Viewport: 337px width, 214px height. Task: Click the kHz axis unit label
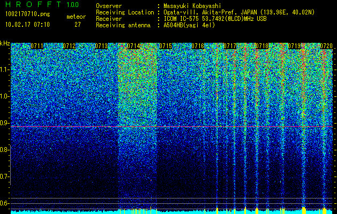pyautogui.click(x=5, y=43)
